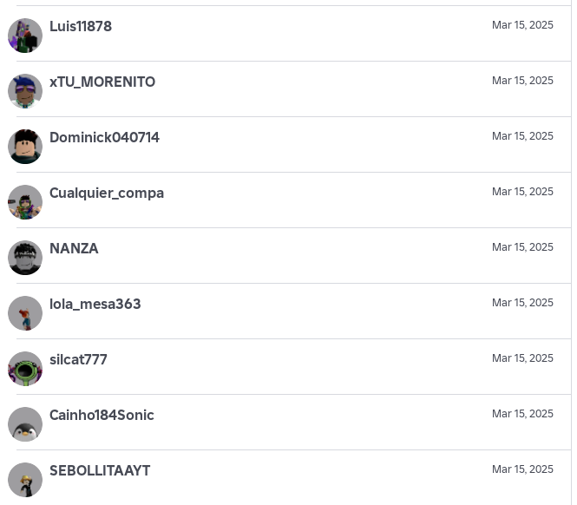Open the Luis11878 profile link
577x505 pixels.
(x=81, y=27)
